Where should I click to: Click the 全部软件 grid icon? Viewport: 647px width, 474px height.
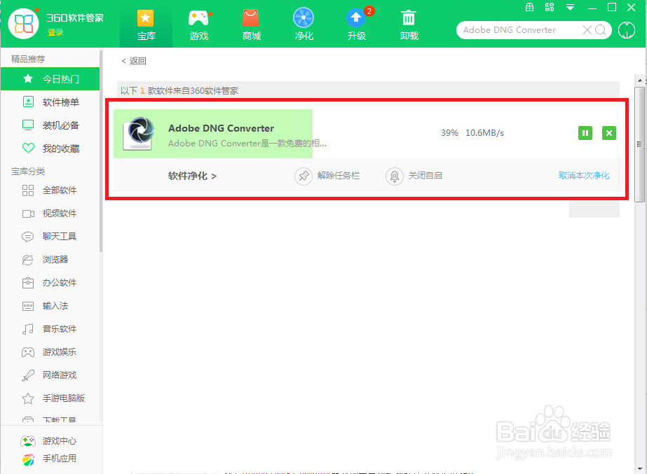(28, 190)
